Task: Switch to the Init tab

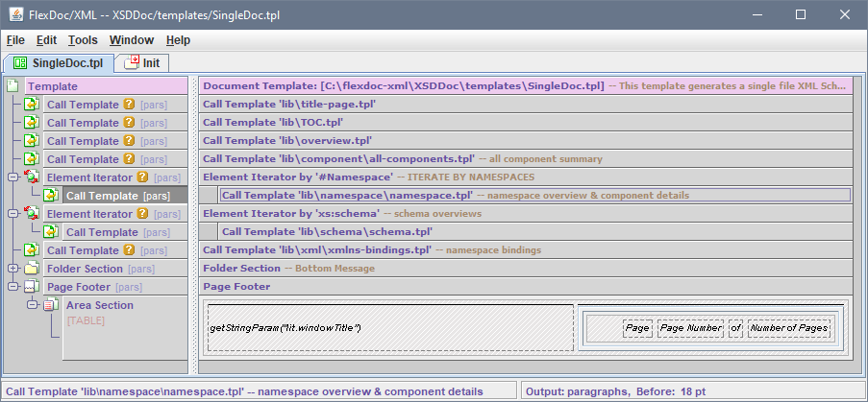Action: tap(141, 63)
